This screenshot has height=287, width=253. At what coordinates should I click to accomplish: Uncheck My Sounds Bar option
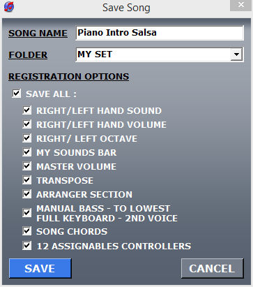click(27, 152)
